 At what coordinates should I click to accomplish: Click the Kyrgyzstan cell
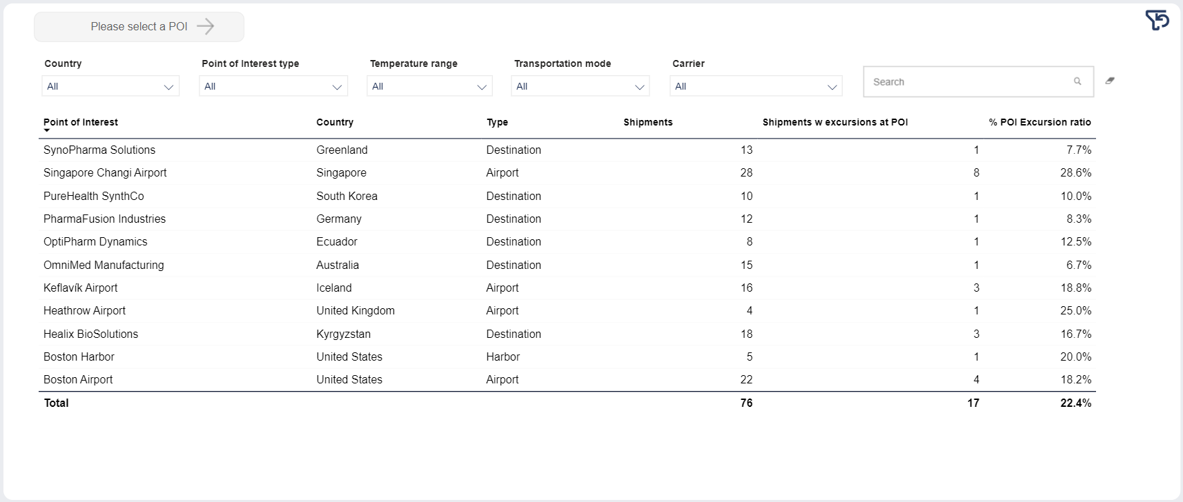pyautogui.click(x=344, y=334)
